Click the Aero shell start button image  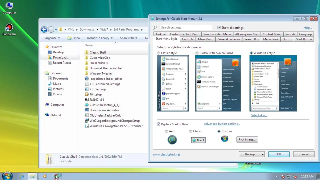pyautogui.click(x=172, y=140)
